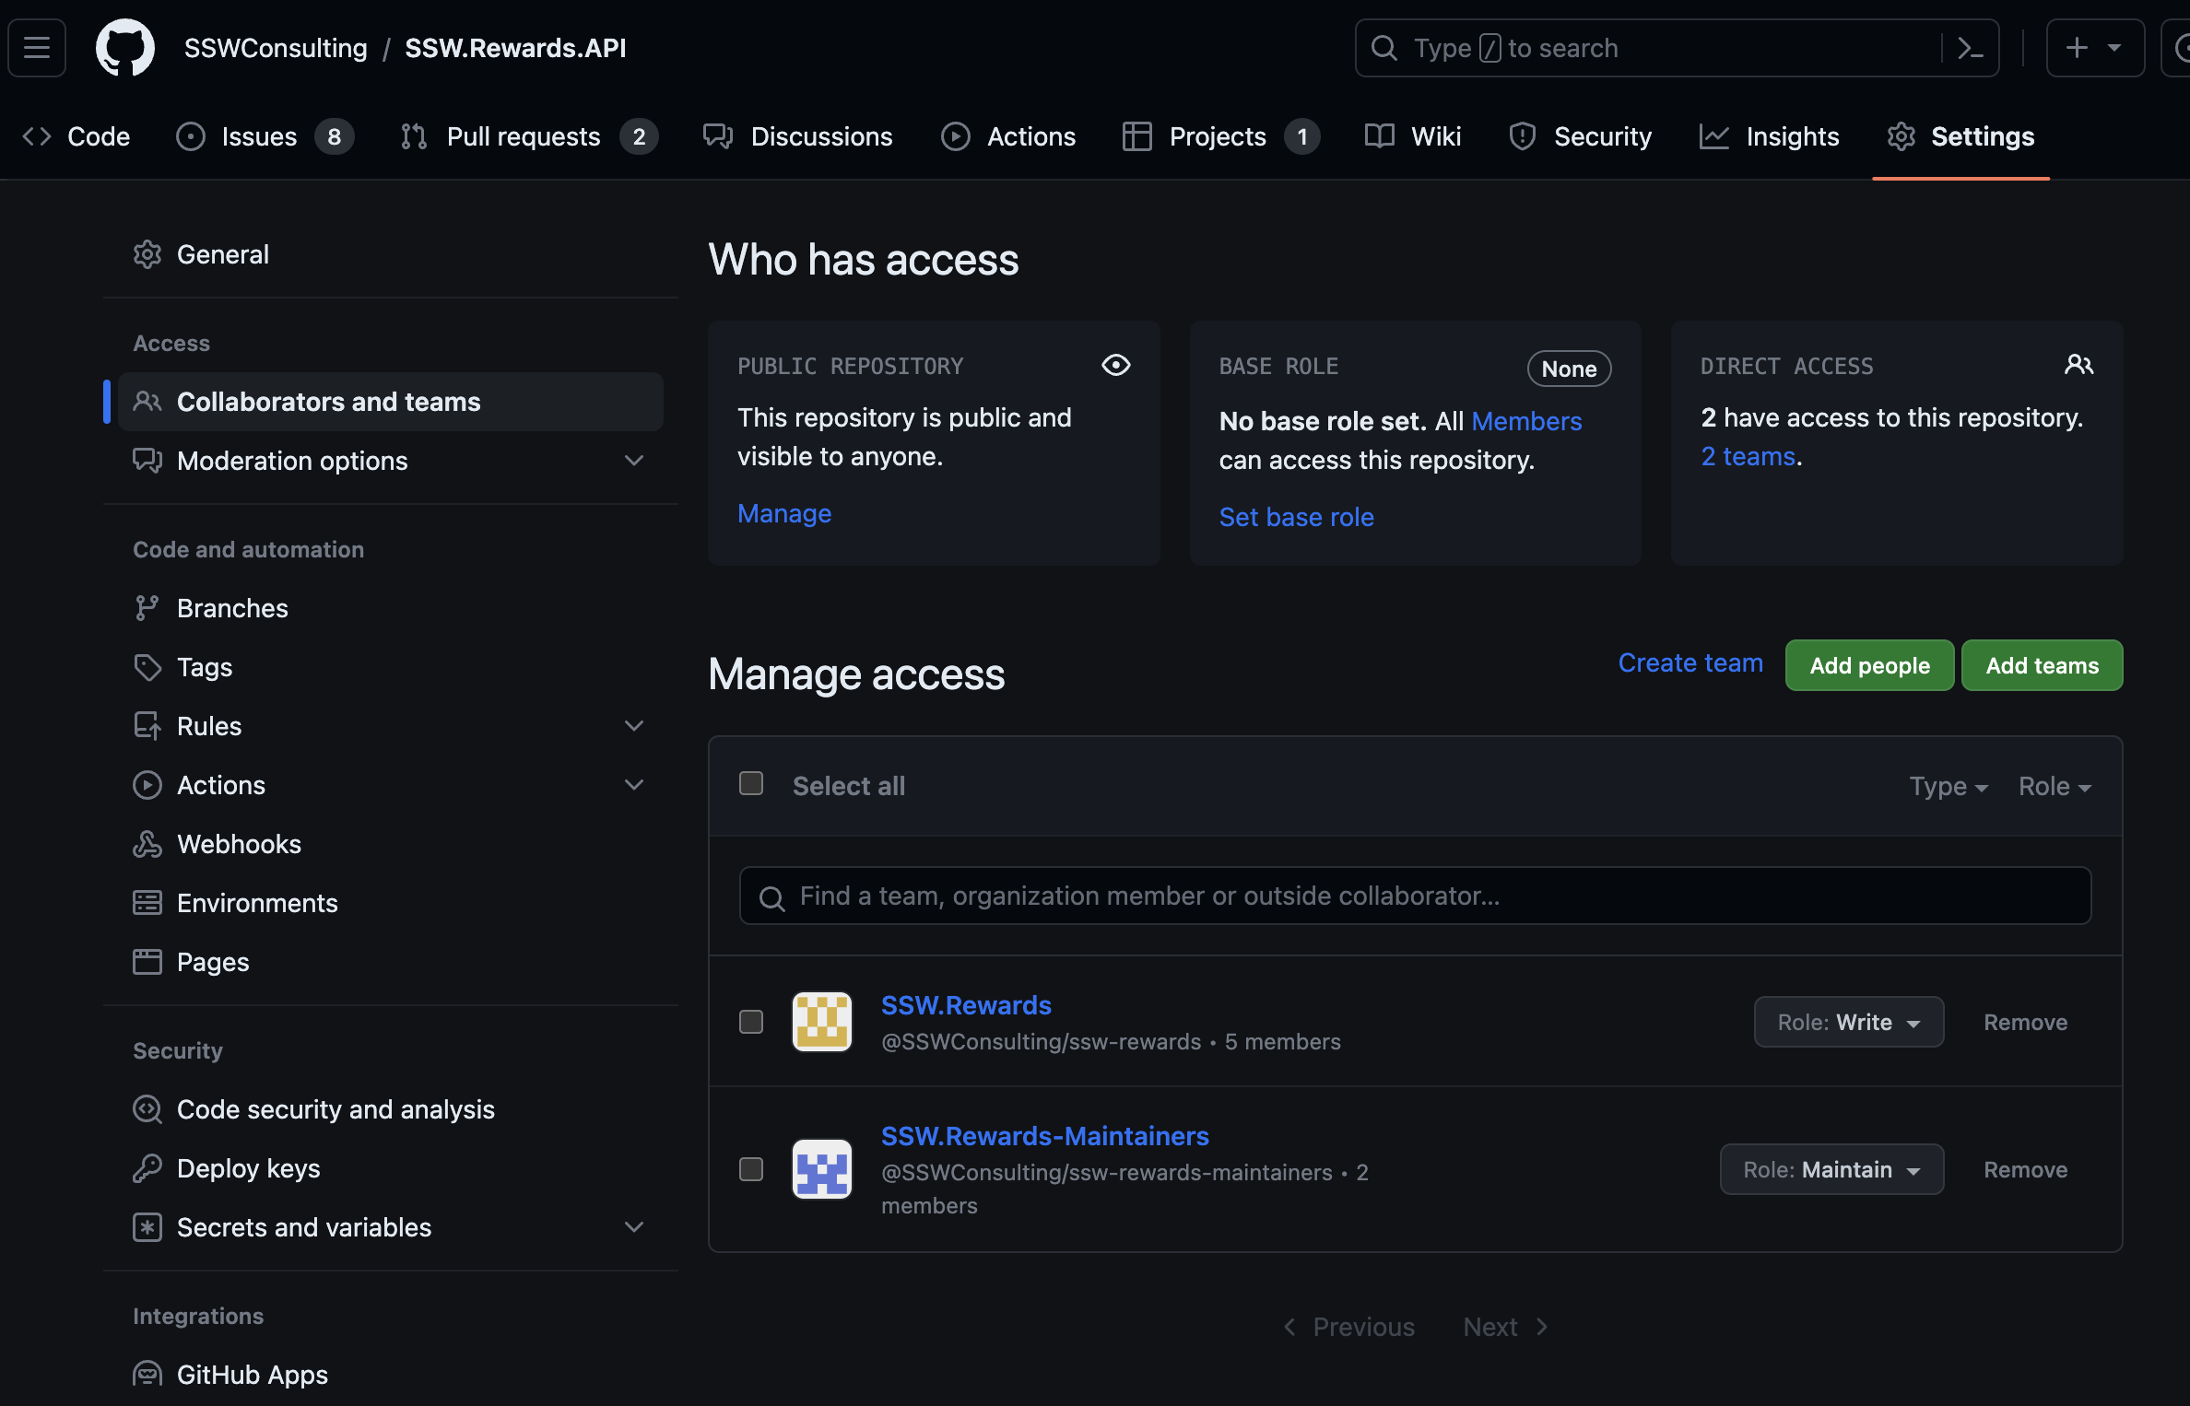
Task: Open Webhooks from the sidebar
Action: (x=239, y=844)
